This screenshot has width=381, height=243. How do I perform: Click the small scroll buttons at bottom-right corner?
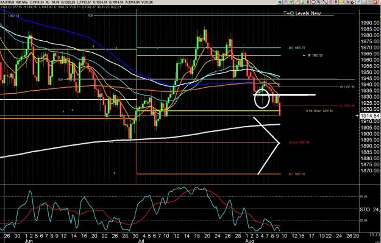(374, 234)
